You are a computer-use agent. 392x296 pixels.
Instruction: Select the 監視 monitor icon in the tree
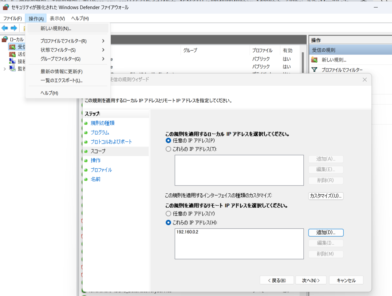(12, 68)
